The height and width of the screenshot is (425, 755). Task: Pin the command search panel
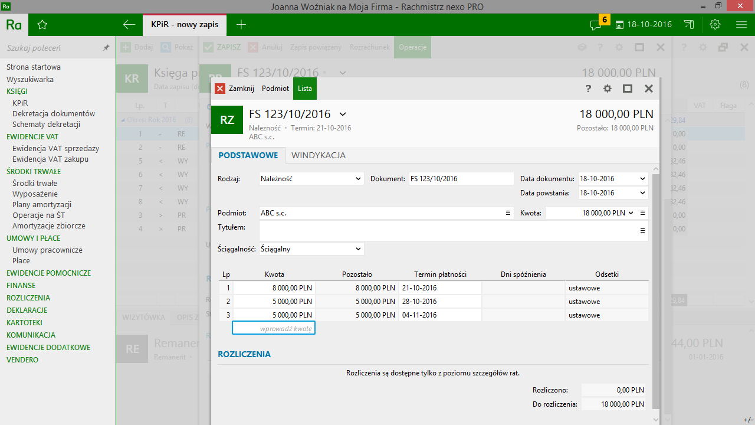tap(106, 48)
